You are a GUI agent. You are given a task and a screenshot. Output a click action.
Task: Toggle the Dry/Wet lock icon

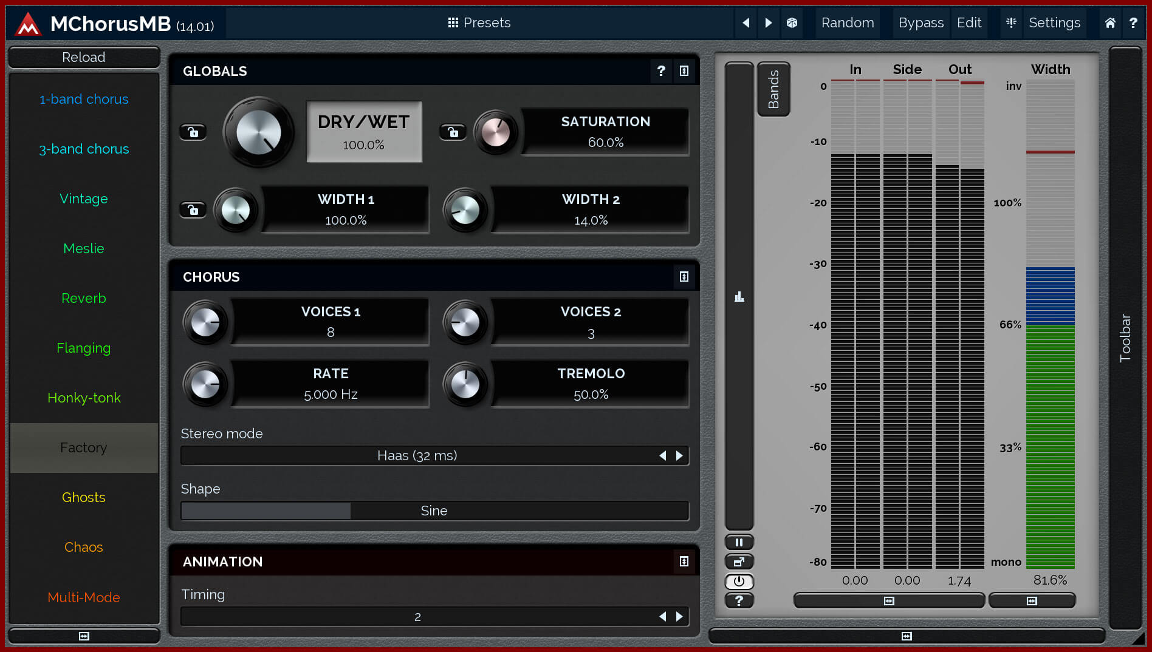point(193,132)
